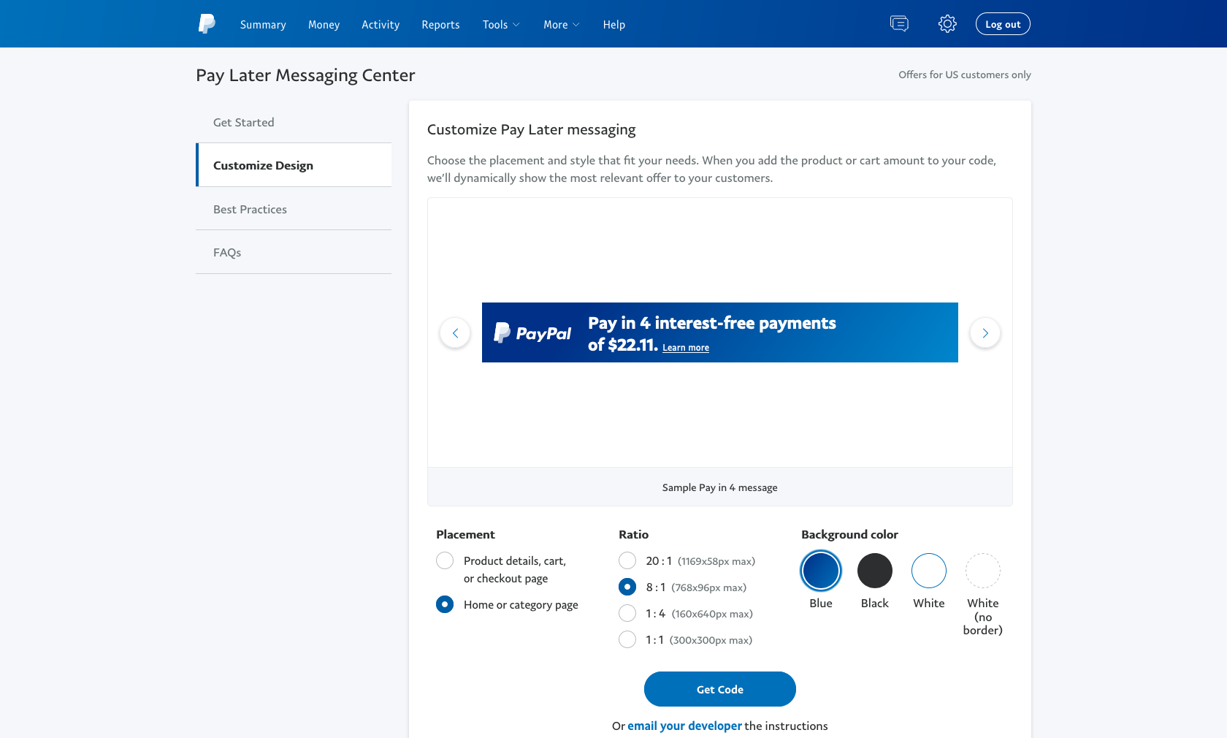Click 'Offers for US customers only' text
Screen dimensions: 1227x738
click(965, 75)
